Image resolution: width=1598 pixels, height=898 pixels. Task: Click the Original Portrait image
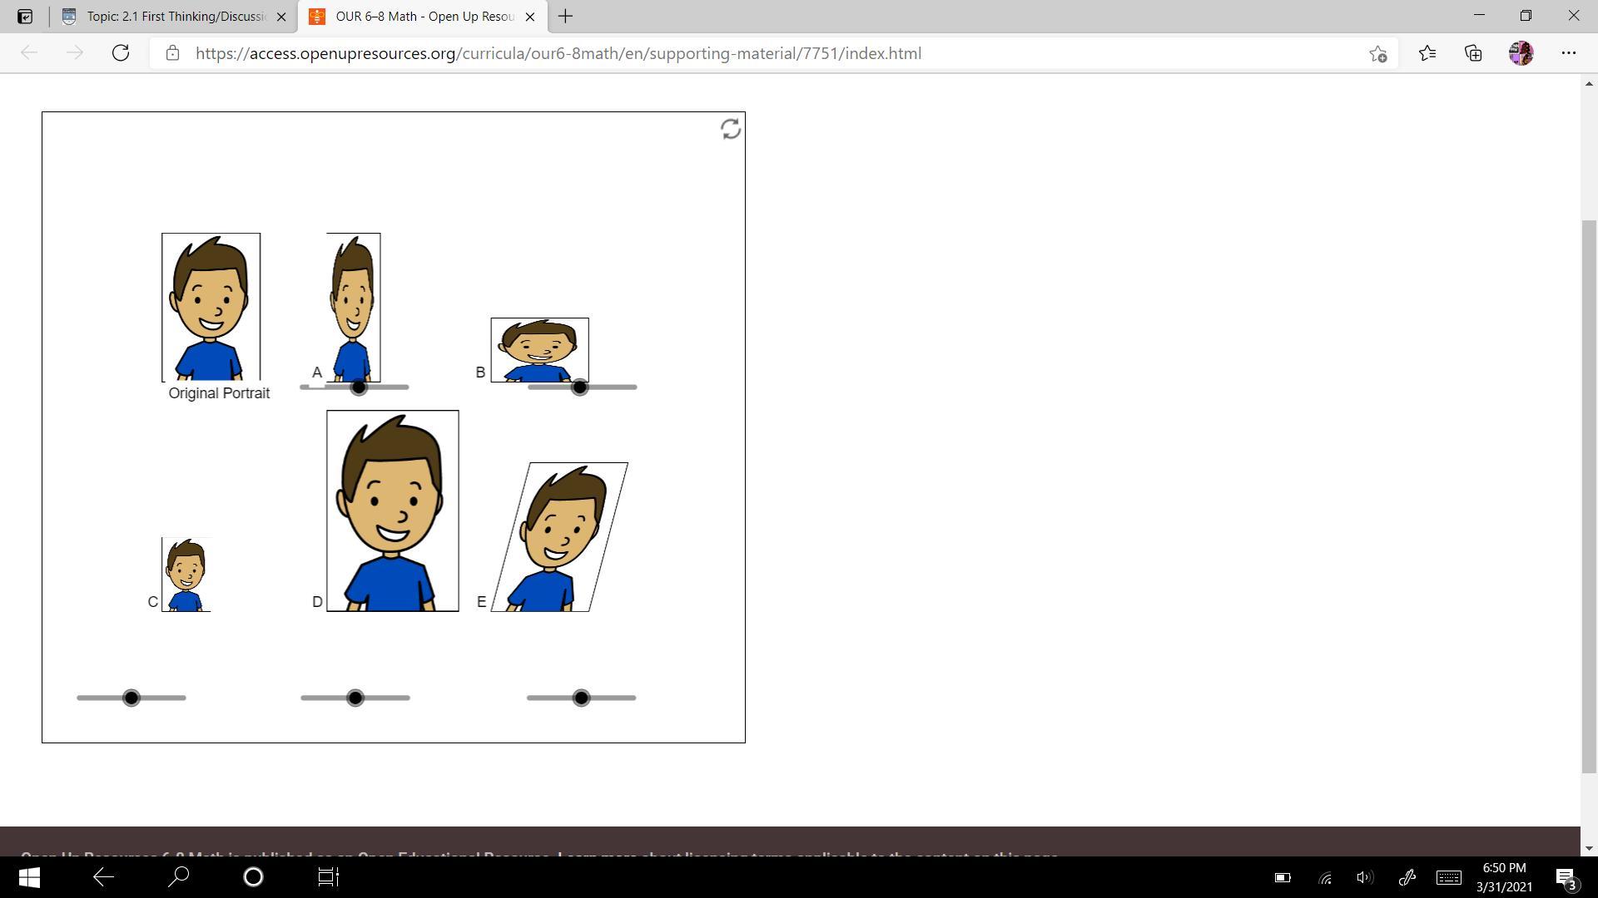(x=211, y=307)
